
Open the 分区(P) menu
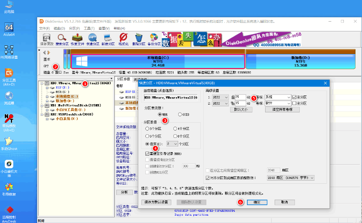tap(74, 28)
